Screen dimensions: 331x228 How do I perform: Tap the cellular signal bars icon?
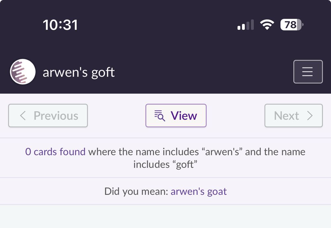[246, 25]
